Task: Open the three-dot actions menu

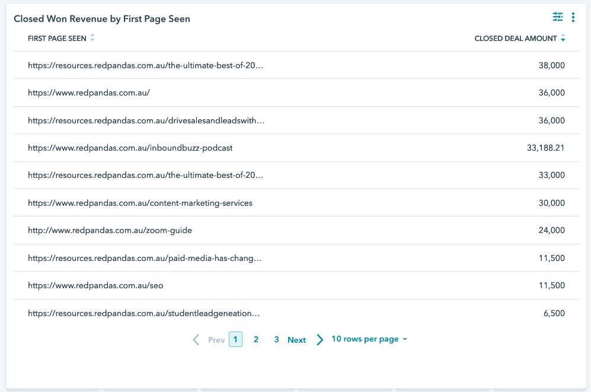Action: click(573, 17)
